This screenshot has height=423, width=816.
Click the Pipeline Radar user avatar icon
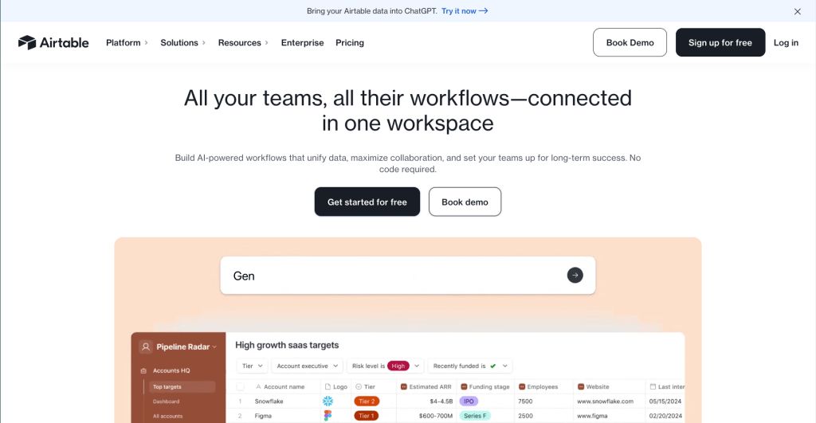pos(146,347)
